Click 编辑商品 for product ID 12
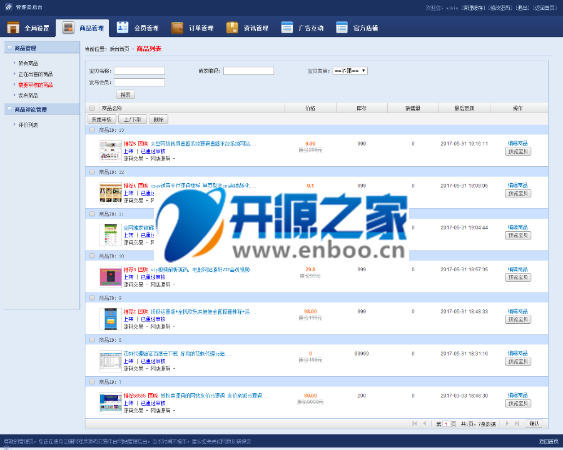Screen dimensions: 563x450 click(518, 185)
